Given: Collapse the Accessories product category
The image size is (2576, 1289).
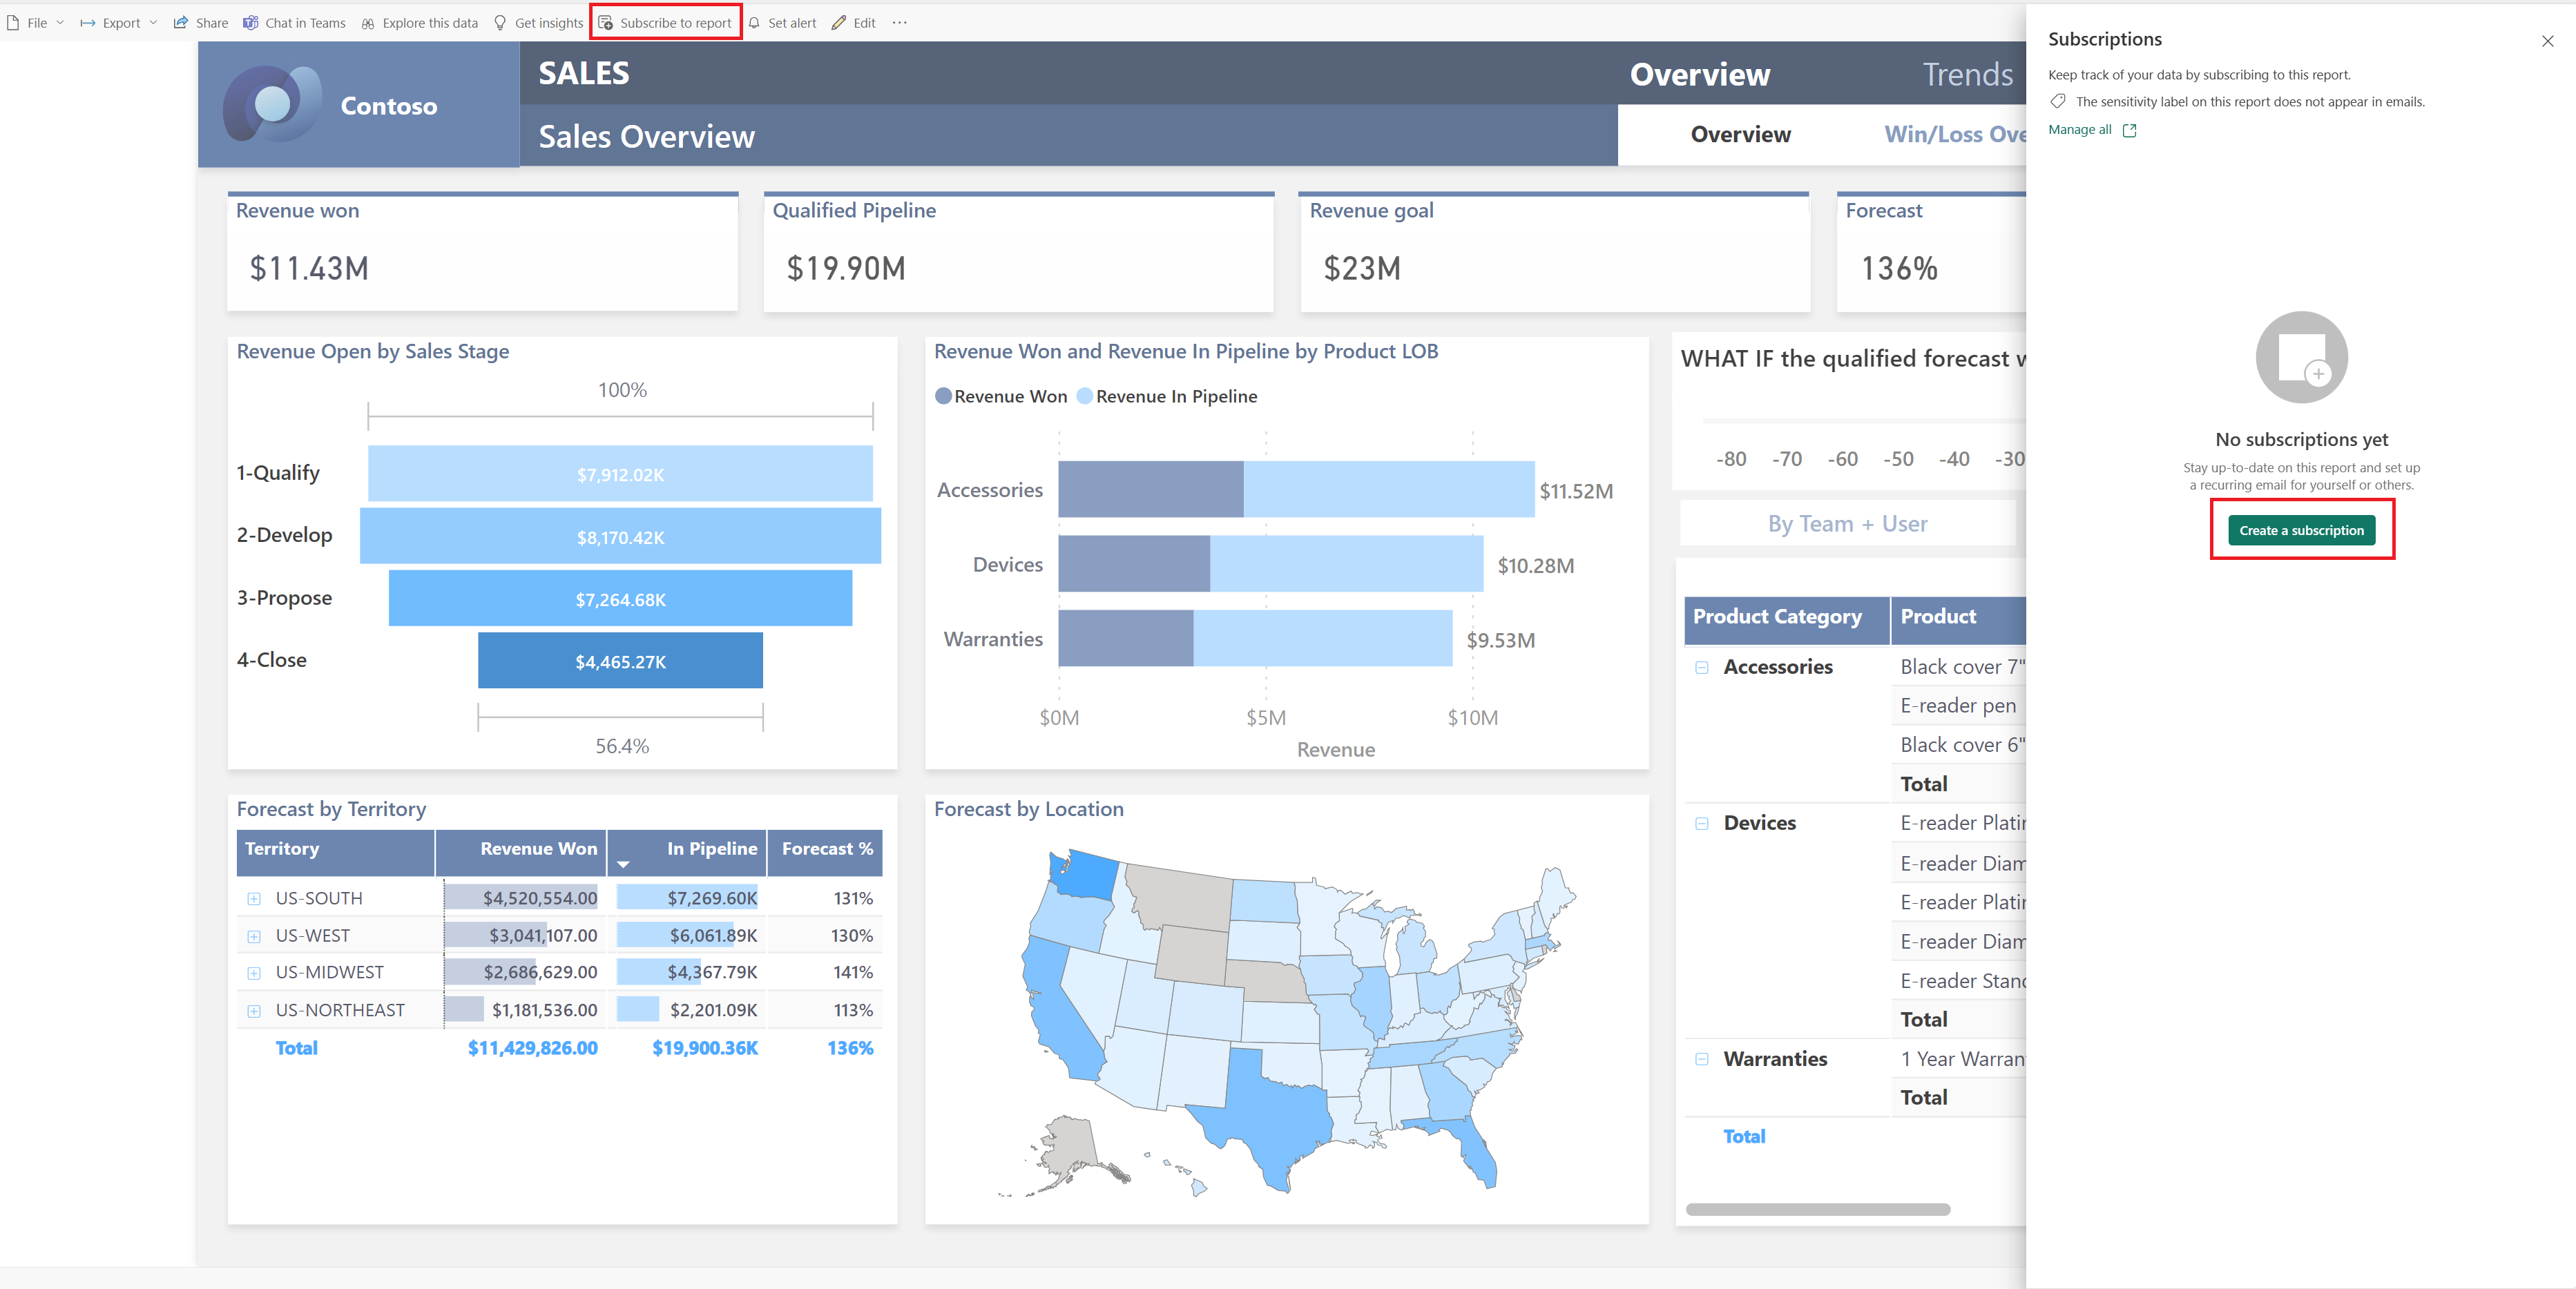Looking at the screenshot, I should click(1701, 667).
